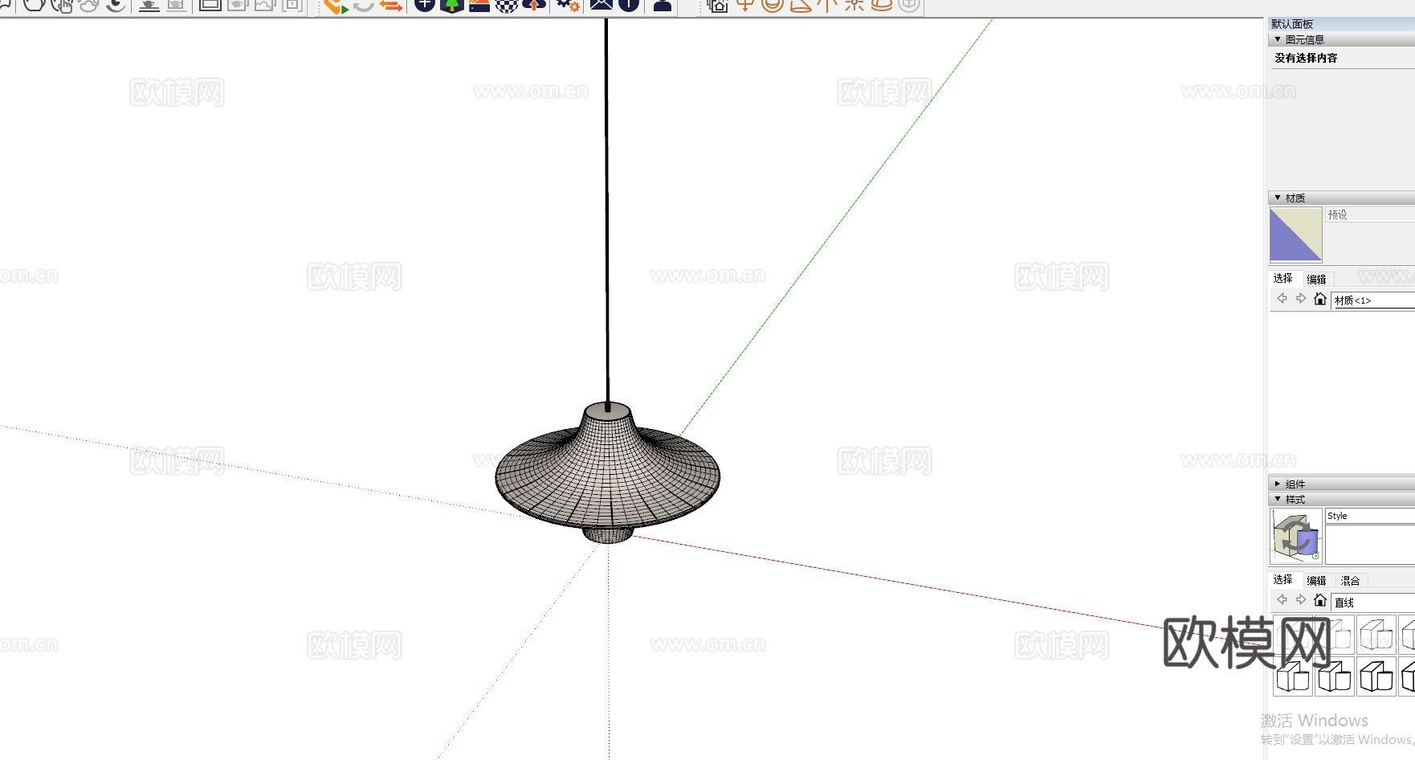Click the update style preview thumbnail
The image size is (1415, 760).
(1295, 537)
